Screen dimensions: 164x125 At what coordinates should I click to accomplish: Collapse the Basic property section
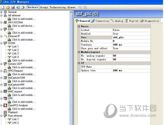(x=79, y=26)
